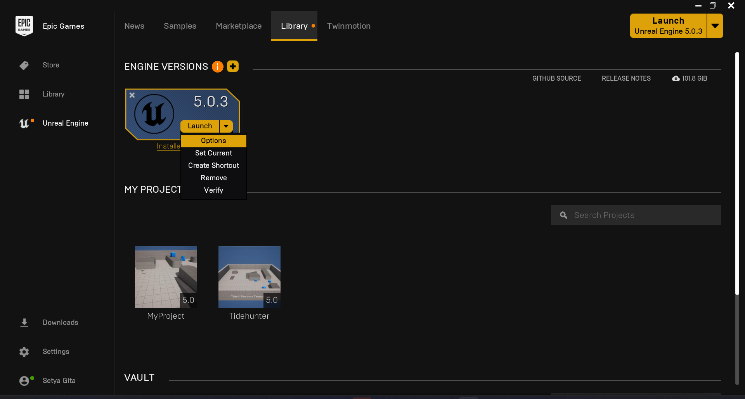The image size is (745, 399).
Task: Click the 5.0 version badge on MyProject
Action: tap(189, 300)
